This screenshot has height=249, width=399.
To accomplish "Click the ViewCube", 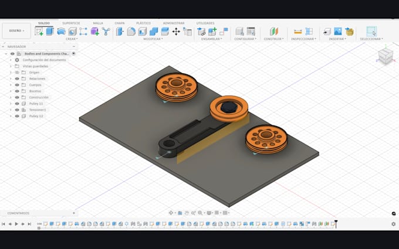I will [386, 56].
